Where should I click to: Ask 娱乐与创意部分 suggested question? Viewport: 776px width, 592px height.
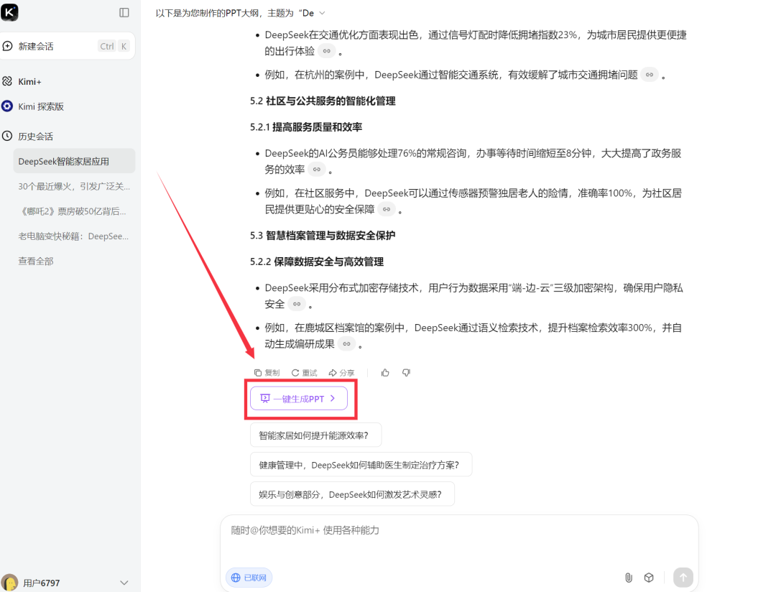coord(352,494)
